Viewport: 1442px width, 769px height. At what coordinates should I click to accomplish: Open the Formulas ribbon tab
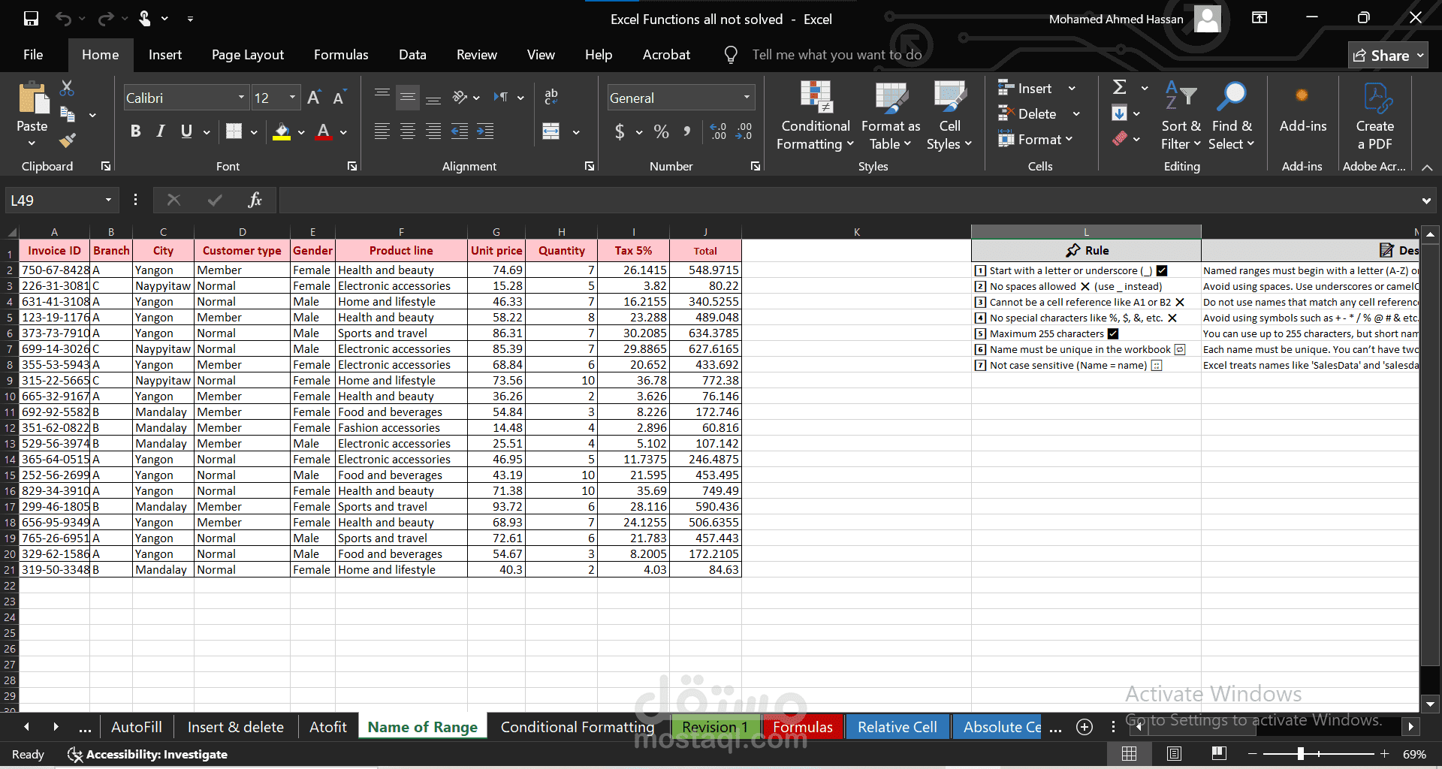tap(341, 55)
